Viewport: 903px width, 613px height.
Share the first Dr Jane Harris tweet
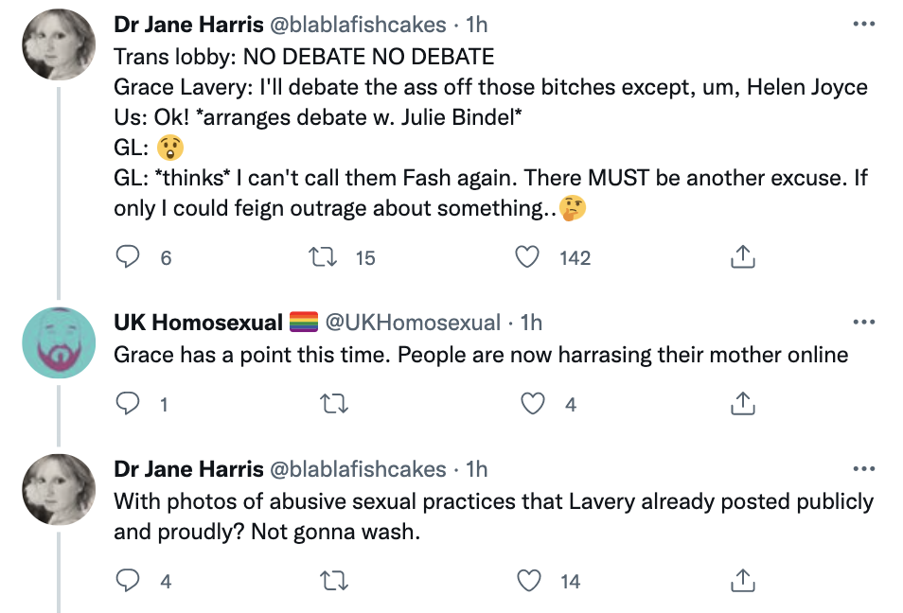tap(744, 256)
